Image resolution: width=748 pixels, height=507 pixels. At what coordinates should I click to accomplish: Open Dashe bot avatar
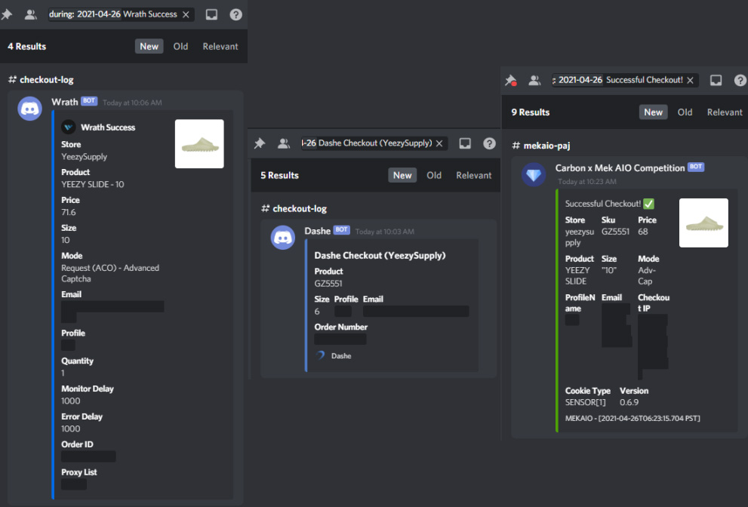click(283, 237)
